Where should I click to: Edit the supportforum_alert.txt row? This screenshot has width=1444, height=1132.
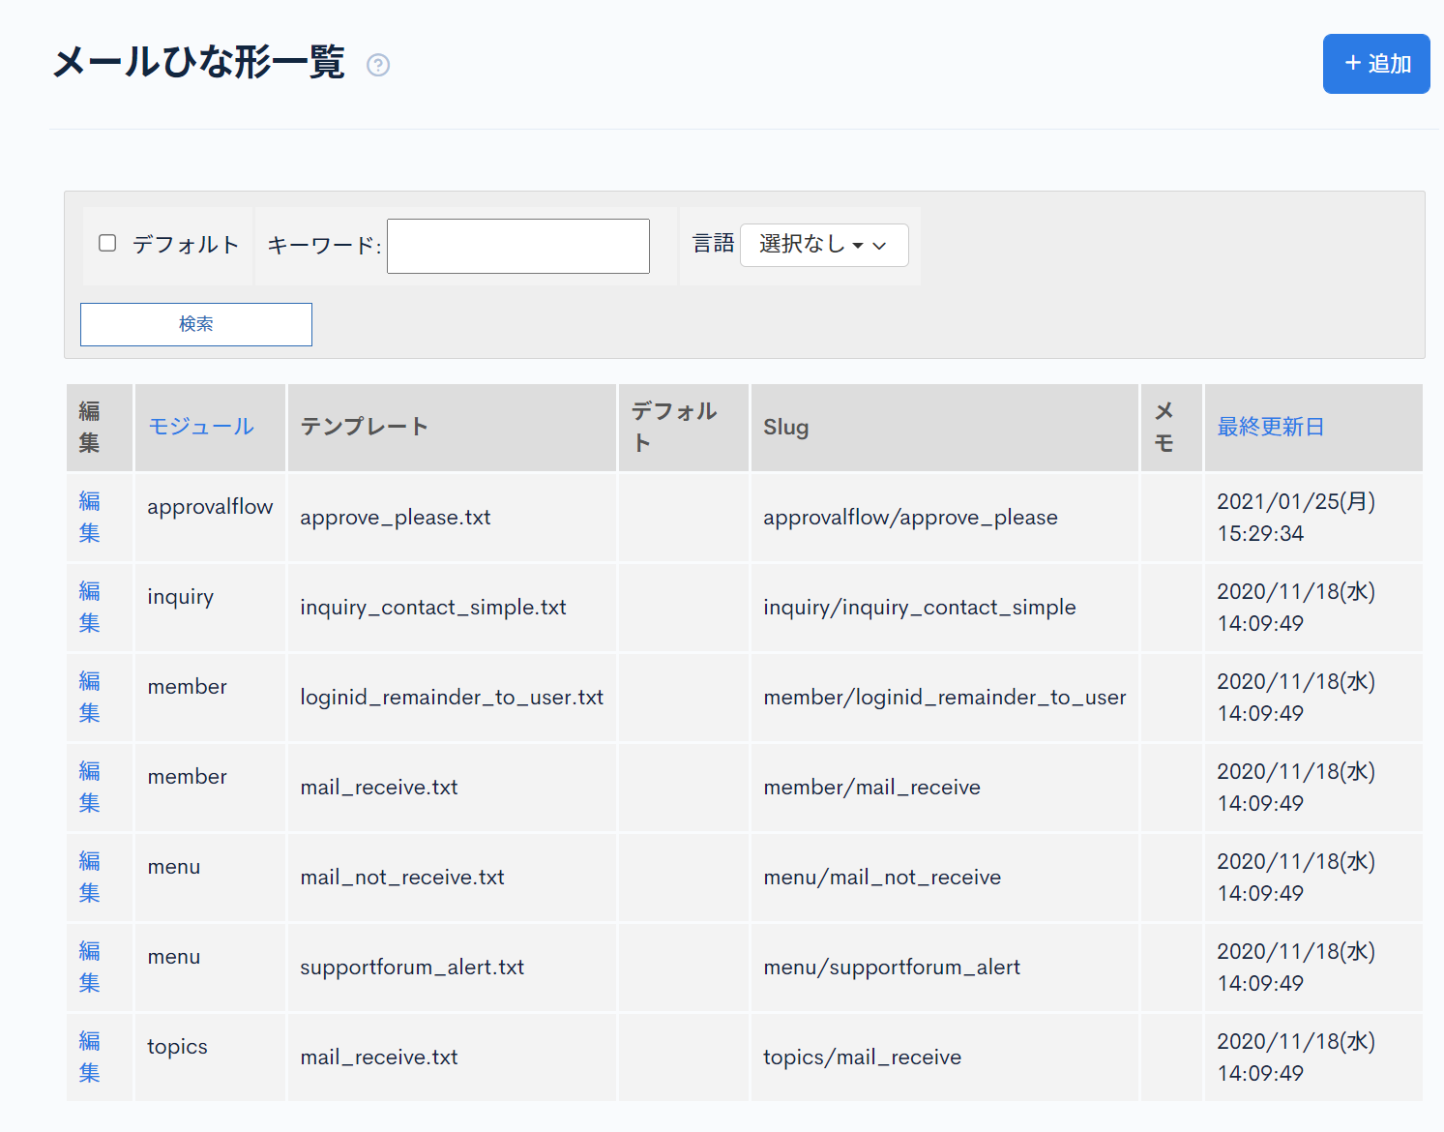(90, 967)
